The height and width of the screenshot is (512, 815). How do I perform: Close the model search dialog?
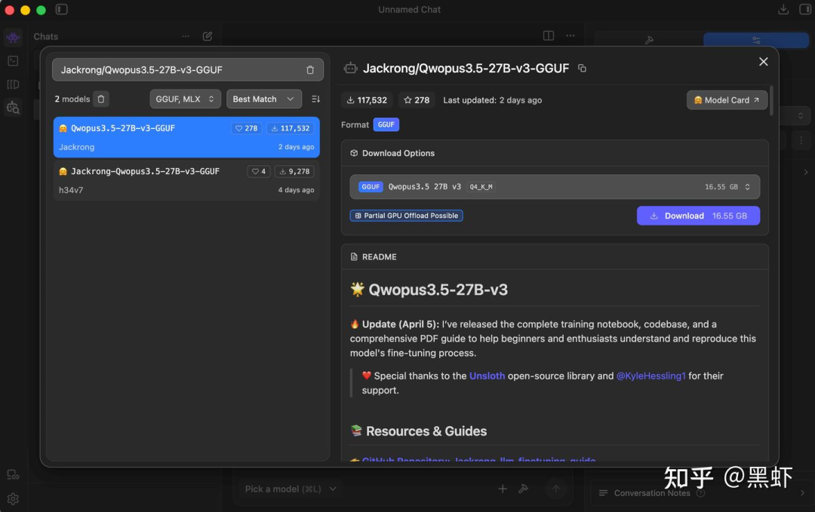pyautogui.click(x=763, y=62)
